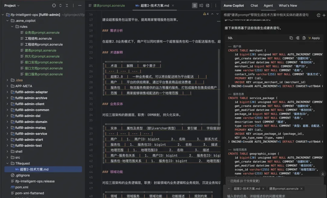Go to next highlighted problem arrow
The width and height of the screenshot is (327, 198).
pos(217,14)
